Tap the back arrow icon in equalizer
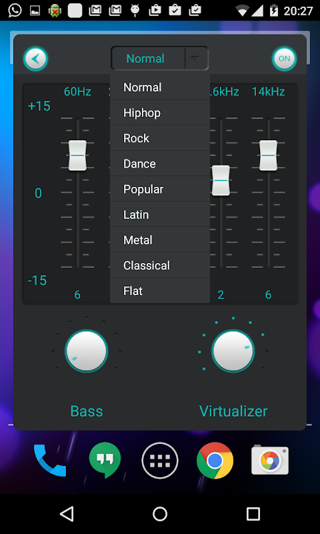The height and width of the screenshot is (534, 320). tap(35, 59)
